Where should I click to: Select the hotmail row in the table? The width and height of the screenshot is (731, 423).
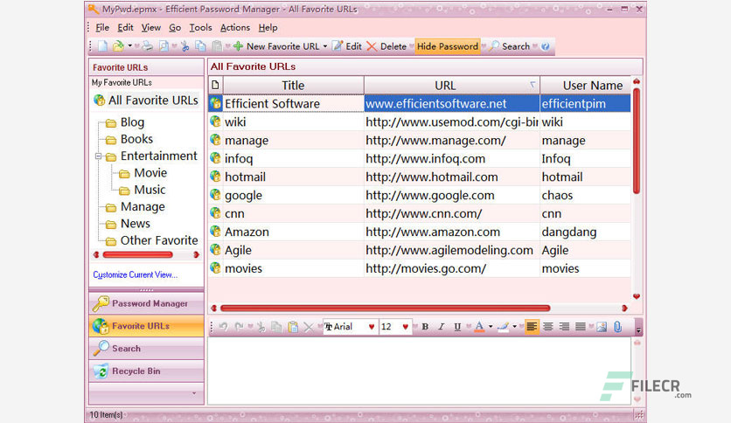(420, 177)
